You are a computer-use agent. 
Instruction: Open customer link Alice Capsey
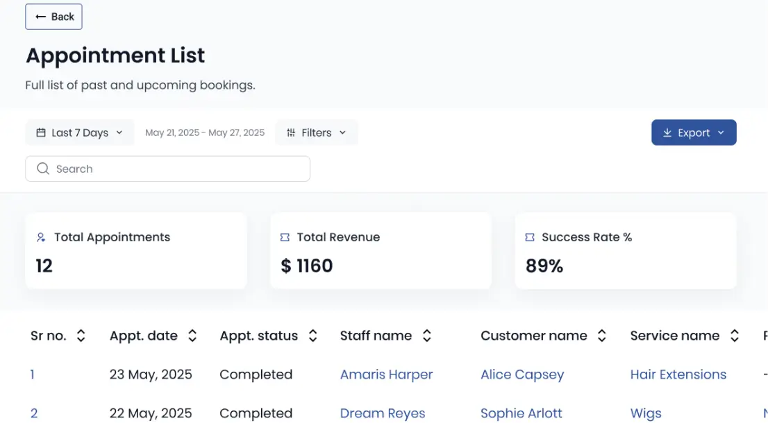521,374
